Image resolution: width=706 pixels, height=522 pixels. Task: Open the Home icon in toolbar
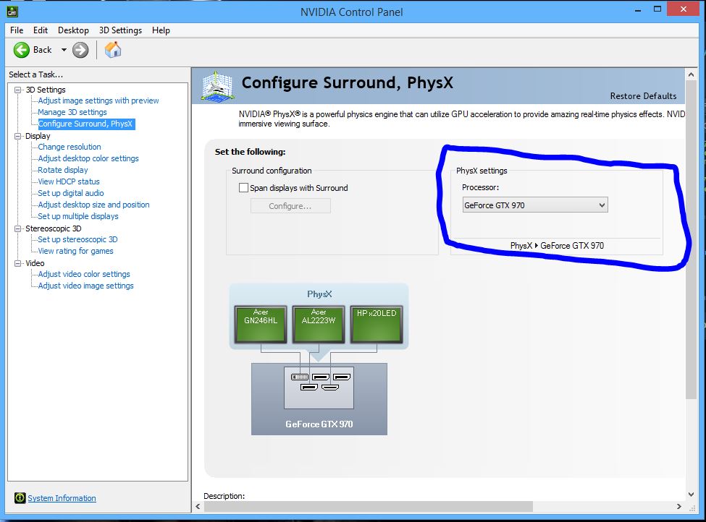113,49
